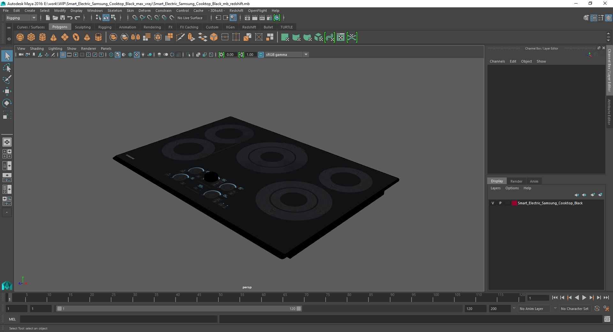Screen dimensions: 613x332
Task: Create a layer from selected objects
Action: coord(600,195)
